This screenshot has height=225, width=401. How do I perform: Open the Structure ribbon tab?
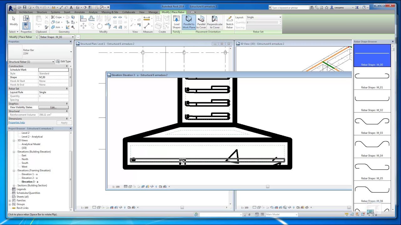(42, 12)
